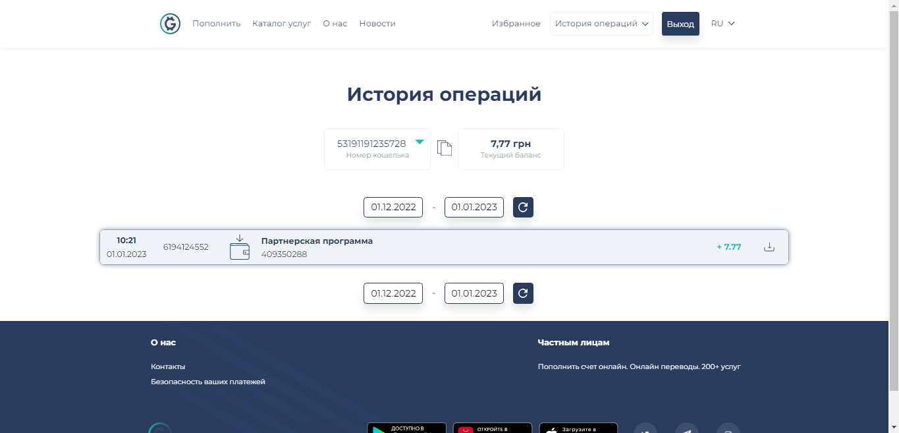Open the Новости page
The height and width of the screenshot is (433, 899).
pyautogui.click(x=377, y=24)
